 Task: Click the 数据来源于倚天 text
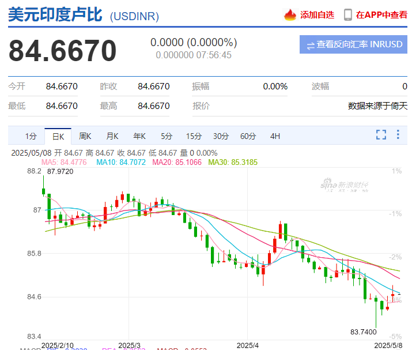[378, 106]
